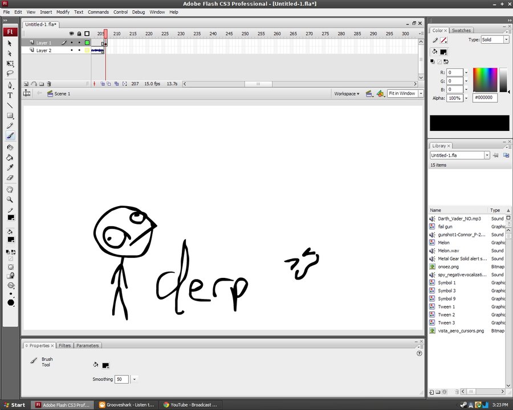This screenshot has width=513, height=410.
Task: Click the Hand tool
Action: (x=10, y=190)
